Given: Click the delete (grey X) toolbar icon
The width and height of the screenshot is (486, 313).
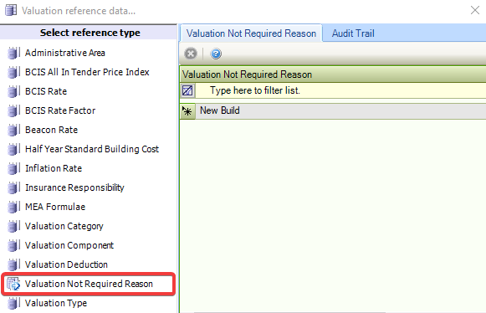Looking at the screenshot, I should pos(191,54).
